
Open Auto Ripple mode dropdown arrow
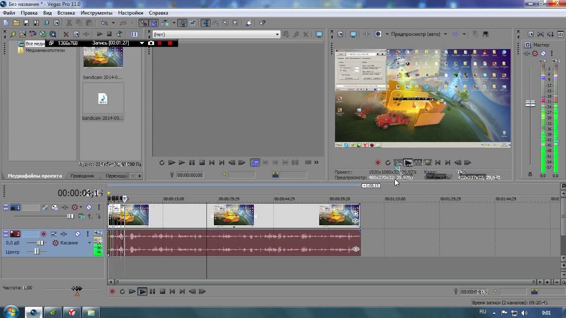(x=174, y=23)
